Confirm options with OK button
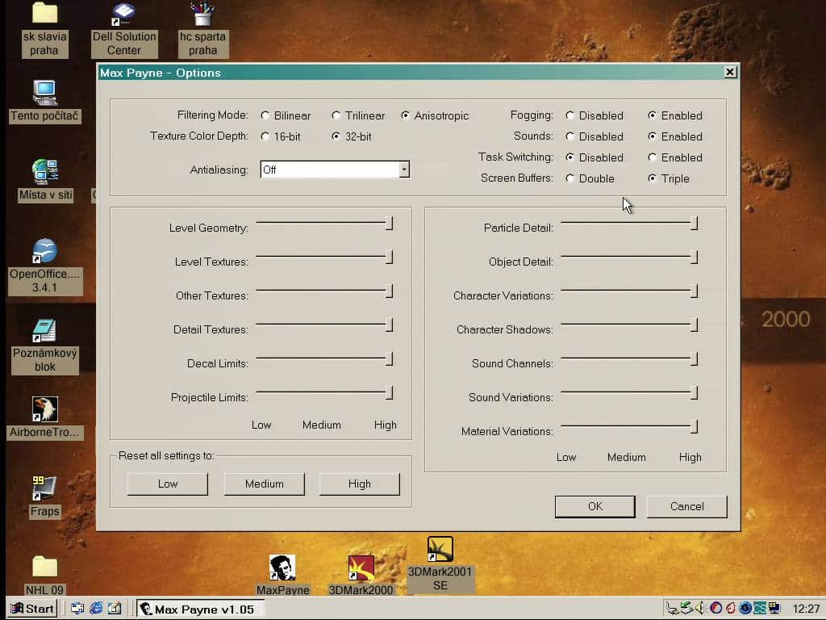 595,507
